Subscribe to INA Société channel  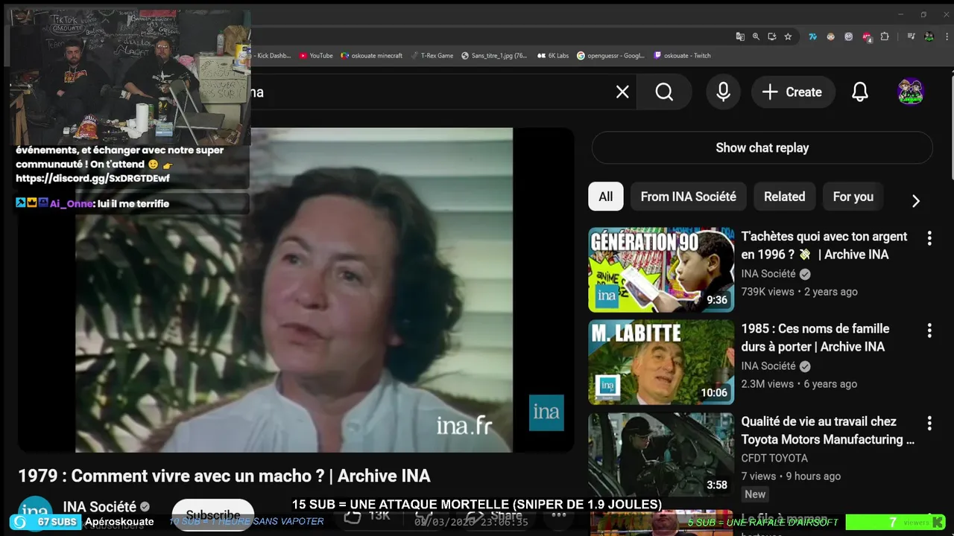click(x=213, y=514)
